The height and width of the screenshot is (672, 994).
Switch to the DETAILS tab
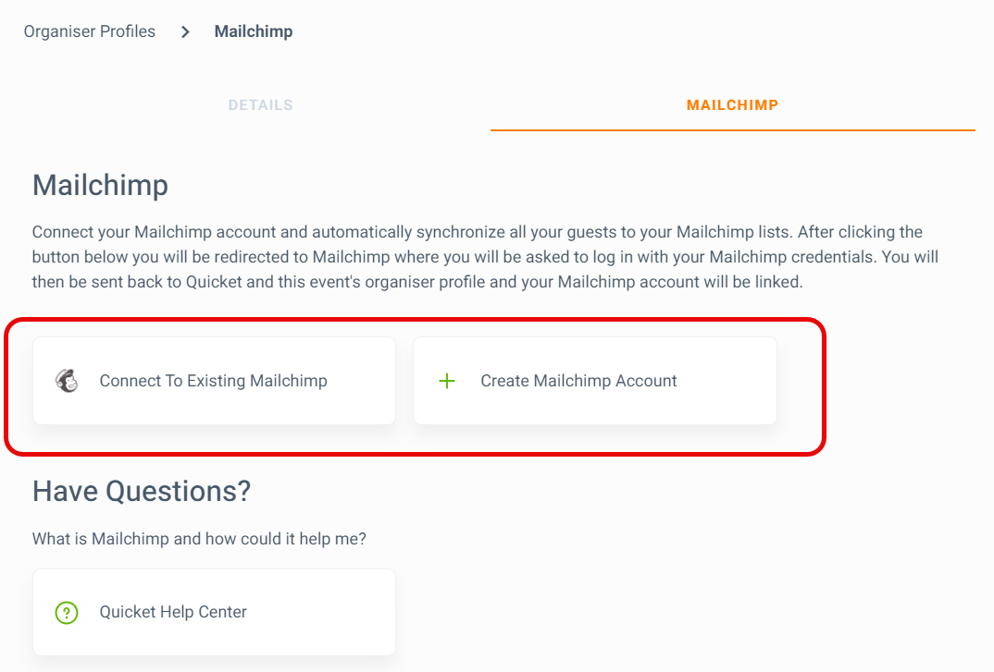coord(261,105)
